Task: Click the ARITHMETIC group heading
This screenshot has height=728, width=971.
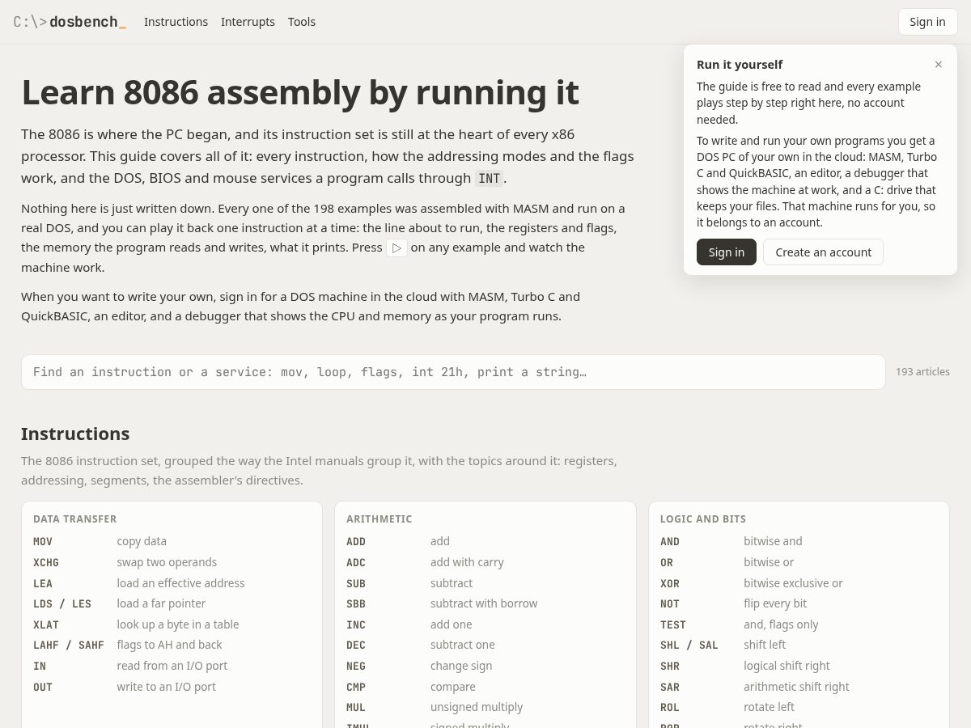Action: pyautogui.click(x=379, y=519)
